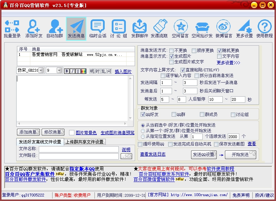
Task: Open the 插入图片 link
Action: pos(123,71)
